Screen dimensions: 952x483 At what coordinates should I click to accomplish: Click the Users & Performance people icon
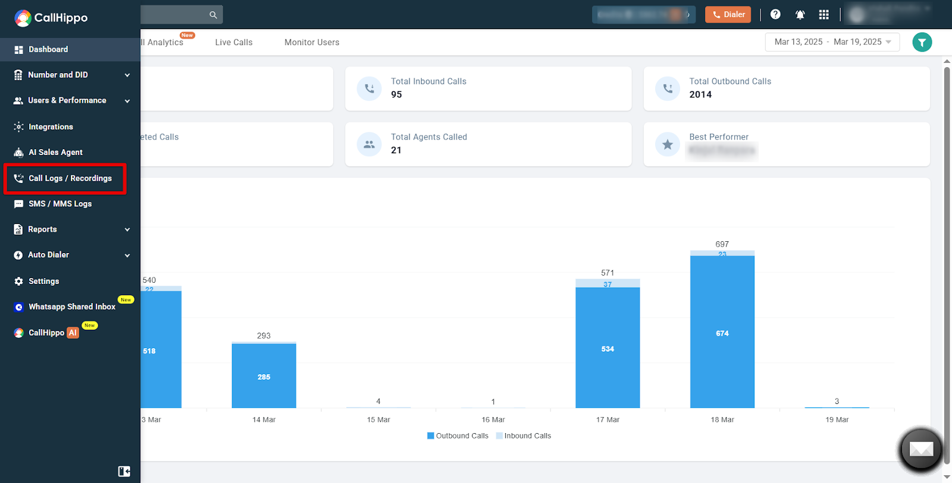pos(18,101)
